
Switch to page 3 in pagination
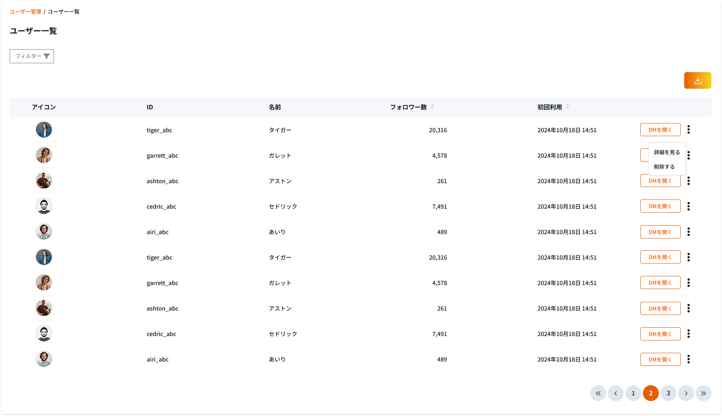click(668, 393)
